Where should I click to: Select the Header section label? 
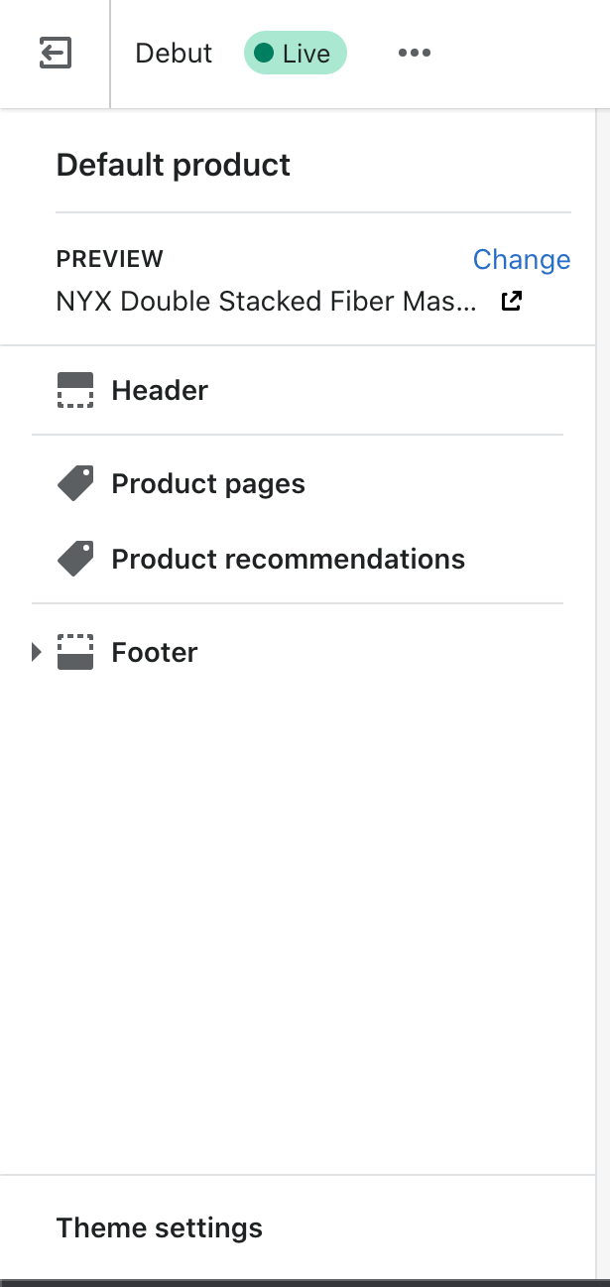[160, 391]
